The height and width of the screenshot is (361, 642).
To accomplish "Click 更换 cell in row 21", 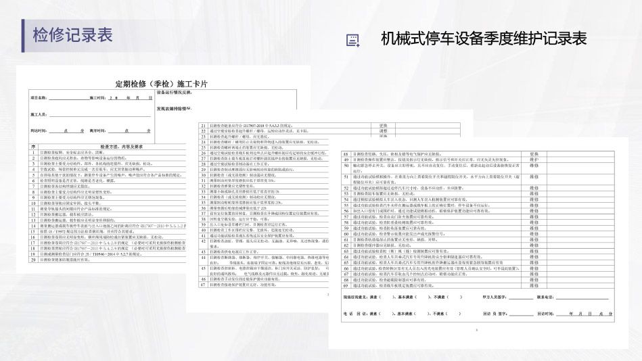I will [x=383, y=126].
